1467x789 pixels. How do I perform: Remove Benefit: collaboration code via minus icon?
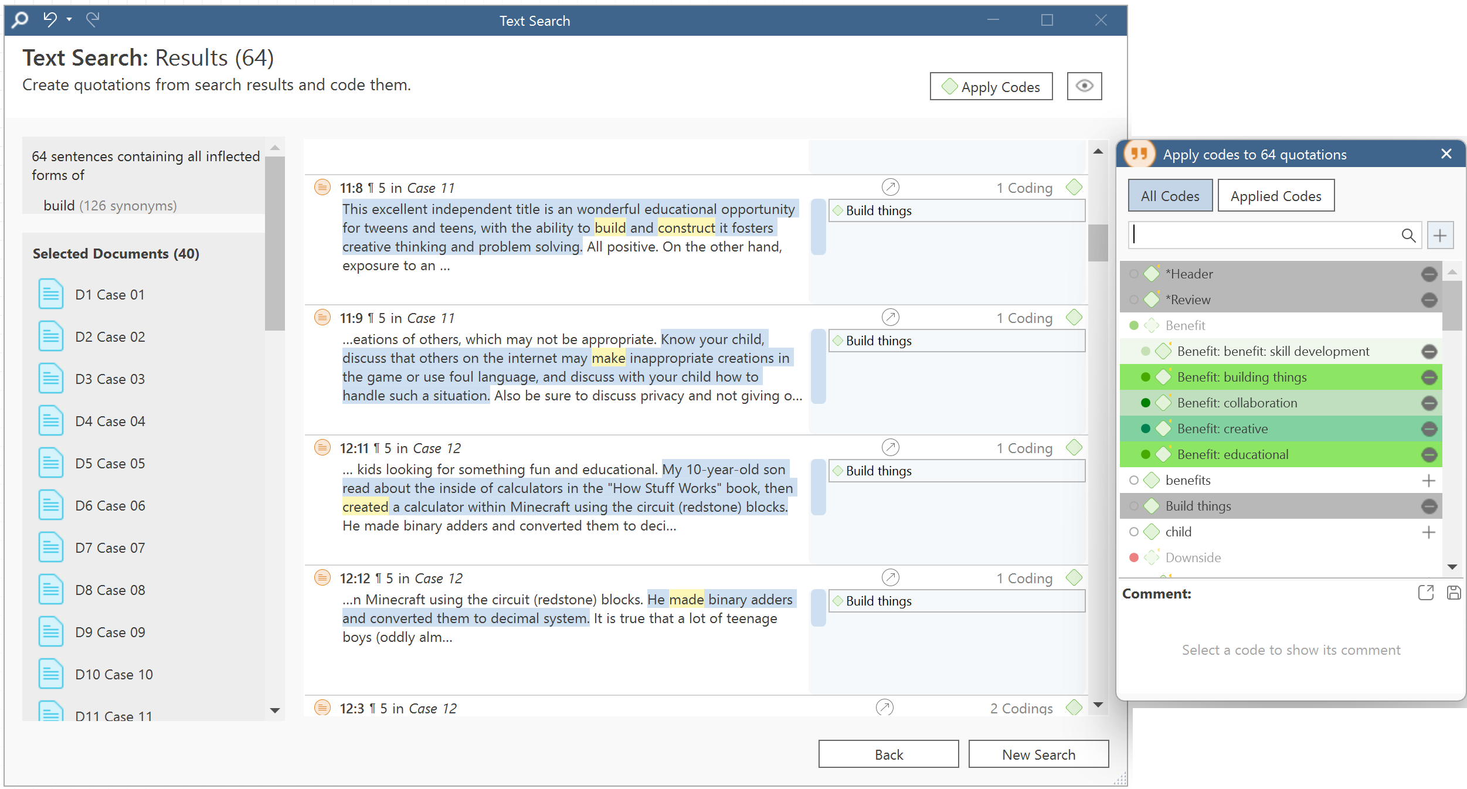pyautogui.click(x=1429, y=403)
